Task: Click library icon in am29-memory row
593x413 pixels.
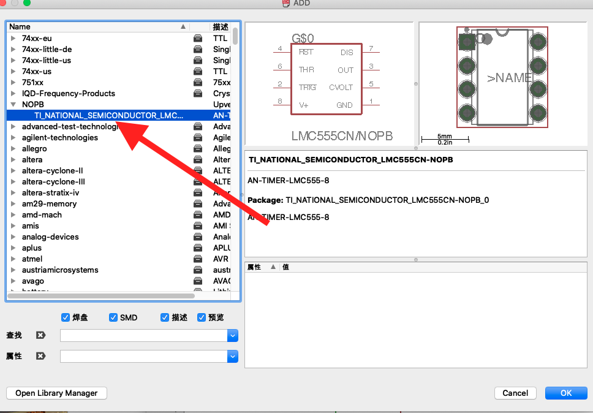Action: click(197, 203)
